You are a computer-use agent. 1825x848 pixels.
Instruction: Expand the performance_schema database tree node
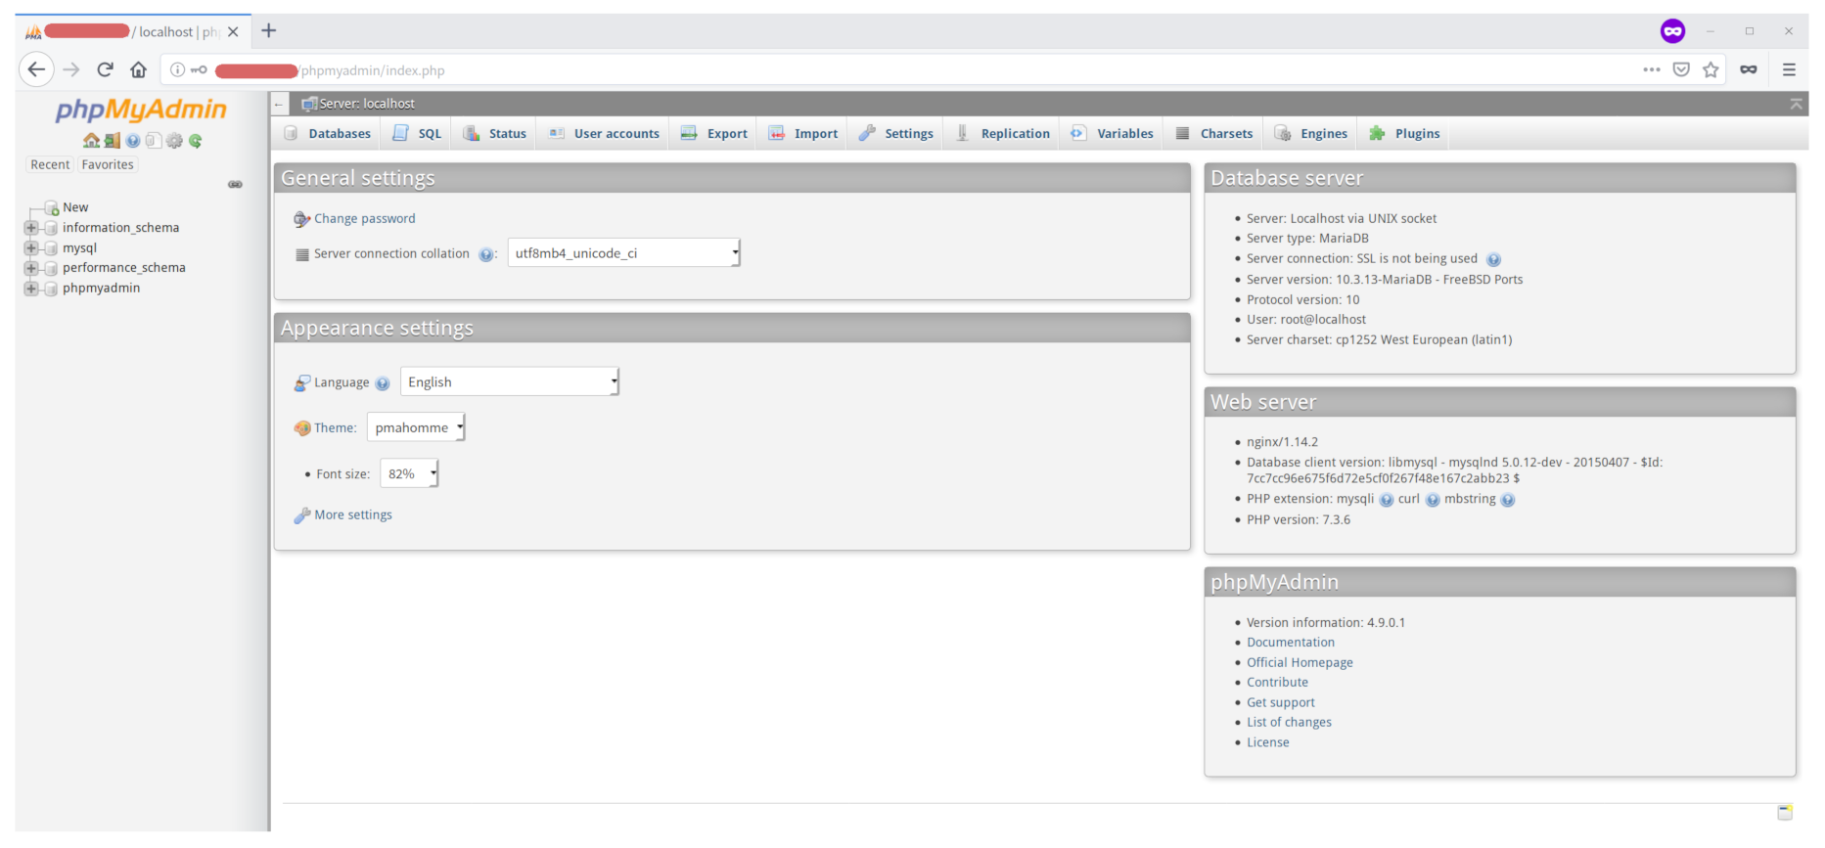(x=31, y=268)
